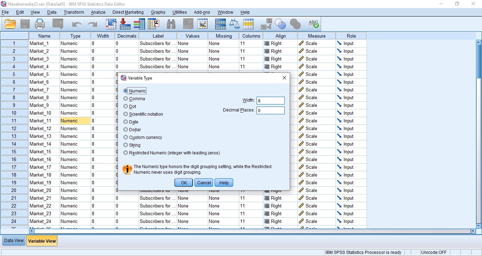Click the Spell check ABC icon
Viewport: 482px width, 256px height.
pyautogui.click(x=313, y=24)
